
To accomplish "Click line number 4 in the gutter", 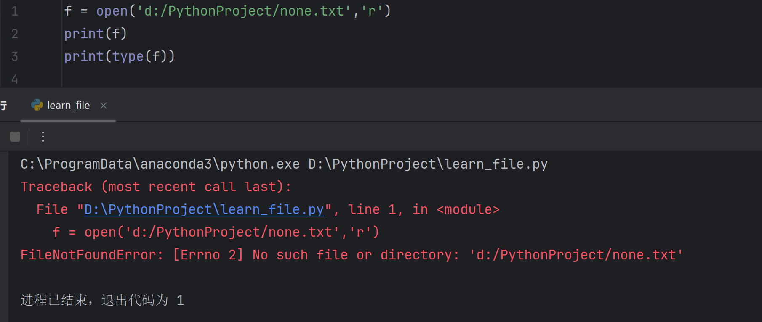I will click(15, 79).
